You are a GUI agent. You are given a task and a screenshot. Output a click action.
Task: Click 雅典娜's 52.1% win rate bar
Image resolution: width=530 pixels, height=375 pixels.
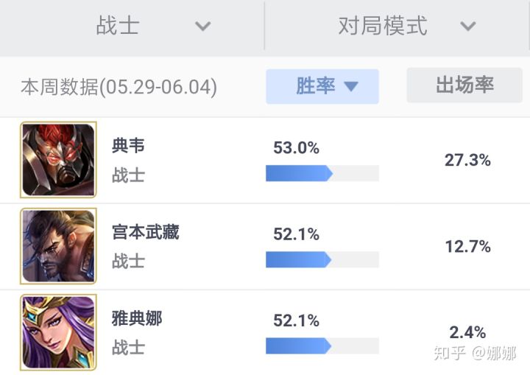[322, 346]
